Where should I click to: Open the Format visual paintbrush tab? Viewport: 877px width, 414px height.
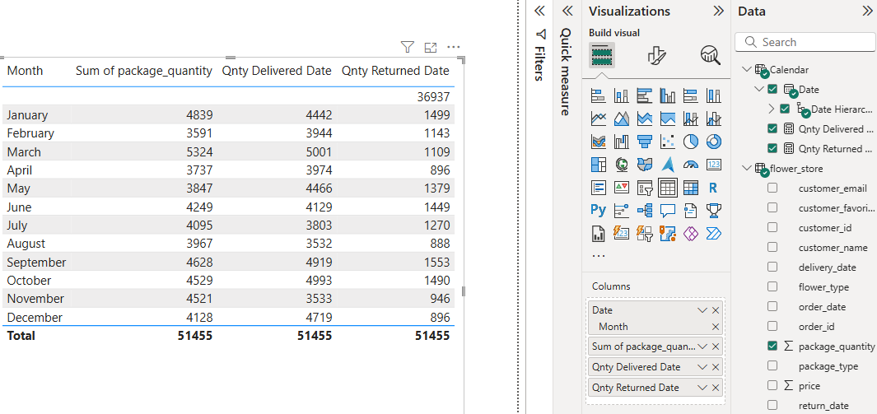[x=656, y=55]
